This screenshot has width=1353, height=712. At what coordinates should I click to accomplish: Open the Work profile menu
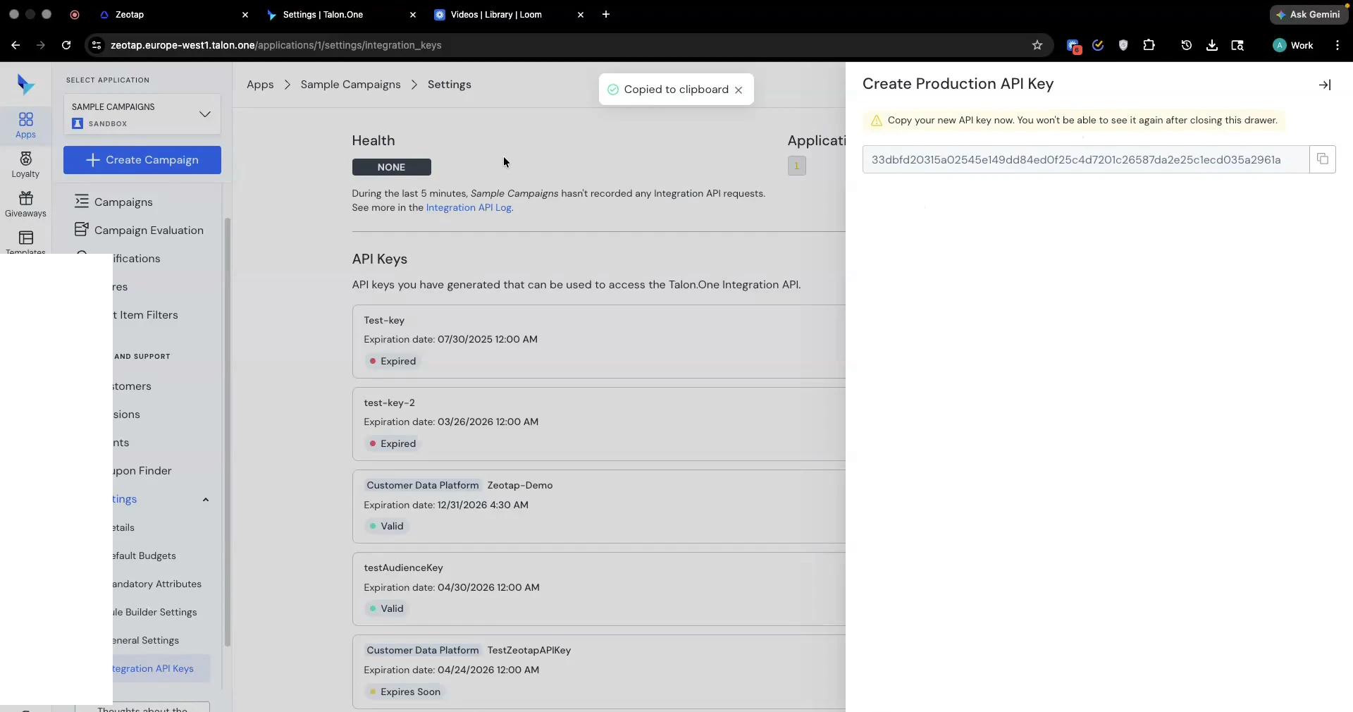click(x=1293, y=45)
